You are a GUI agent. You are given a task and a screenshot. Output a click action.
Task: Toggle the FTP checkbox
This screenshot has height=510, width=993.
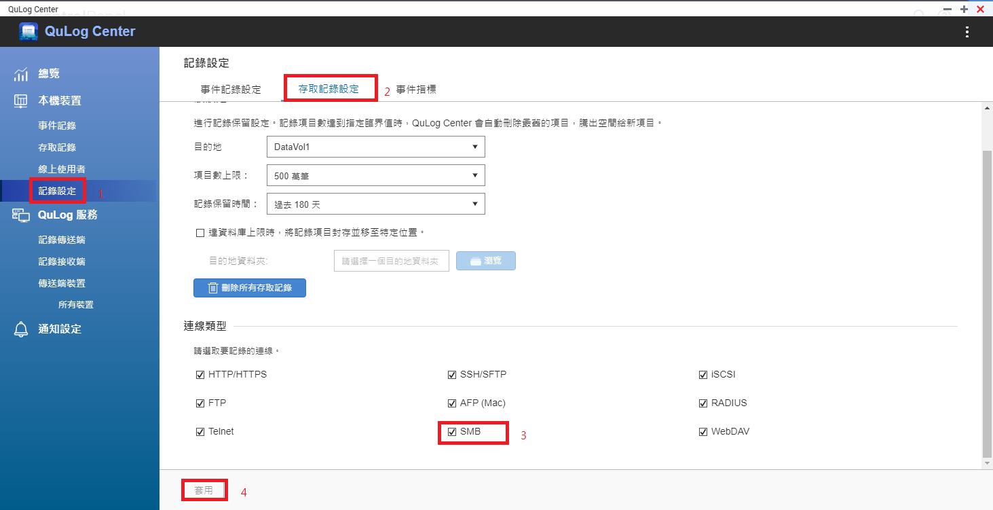click(x=200, y=403)
